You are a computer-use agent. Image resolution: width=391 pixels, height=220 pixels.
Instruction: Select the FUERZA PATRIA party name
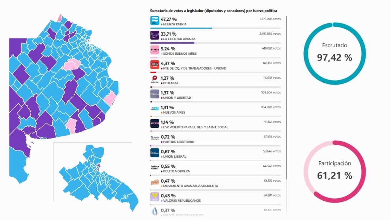(175, 24)
